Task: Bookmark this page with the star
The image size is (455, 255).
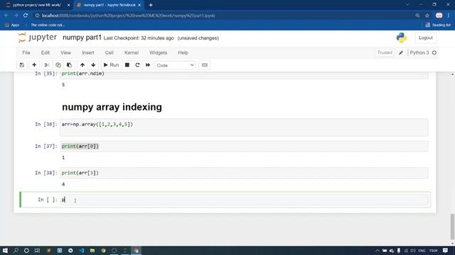Action: pos(427,16)
